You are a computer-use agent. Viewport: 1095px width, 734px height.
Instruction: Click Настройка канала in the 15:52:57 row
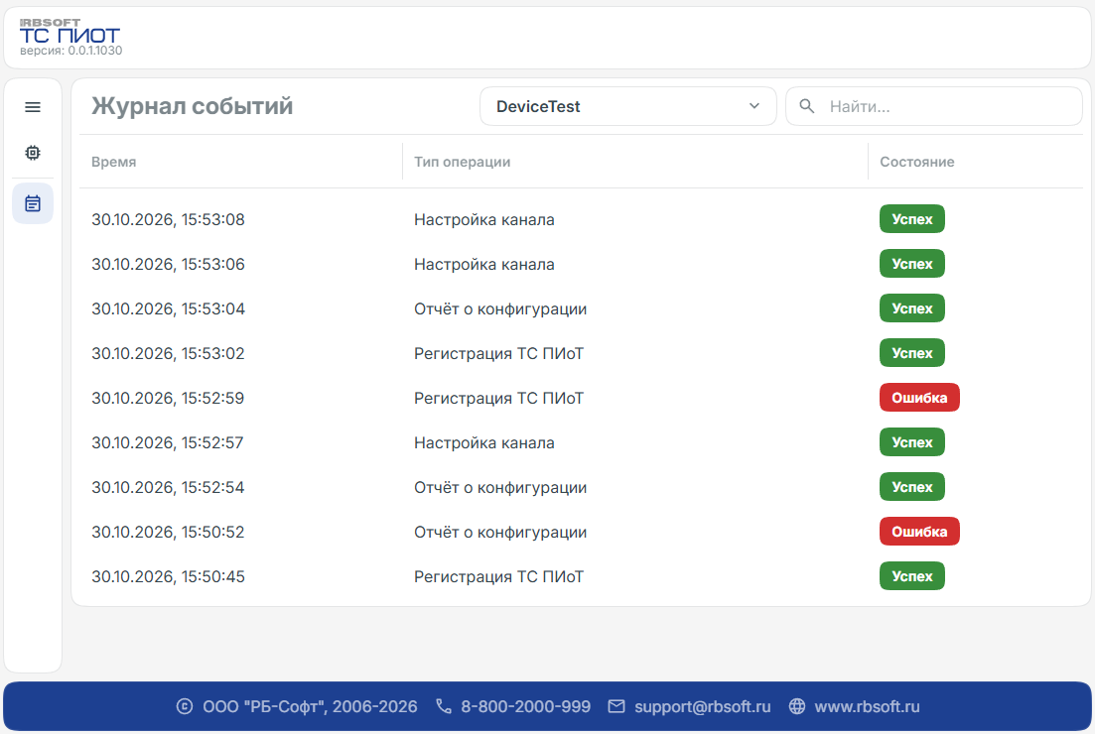point(483,443)
